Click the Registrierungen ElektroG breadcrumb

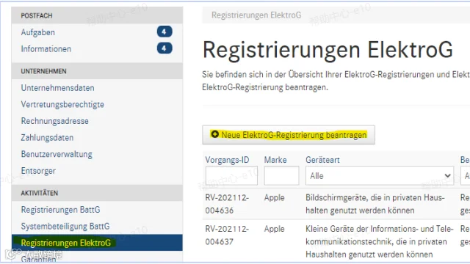(x=256, y=15)
